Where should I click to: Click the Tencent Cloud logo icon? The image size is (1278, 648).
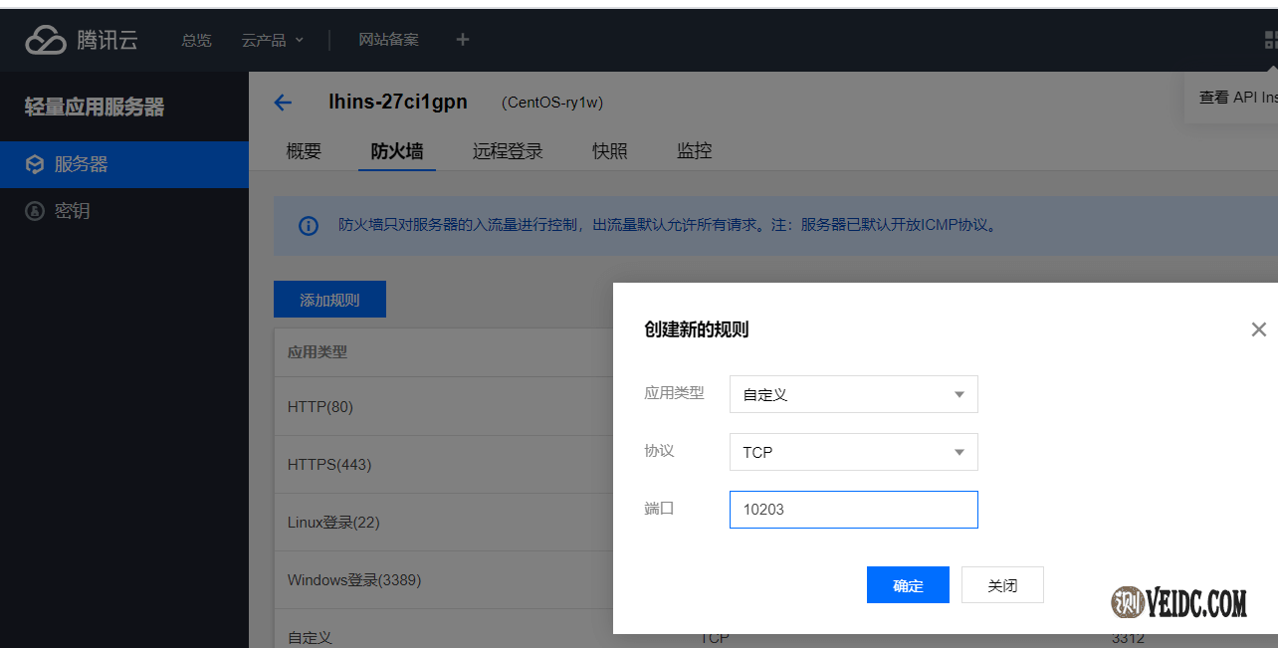46,40
